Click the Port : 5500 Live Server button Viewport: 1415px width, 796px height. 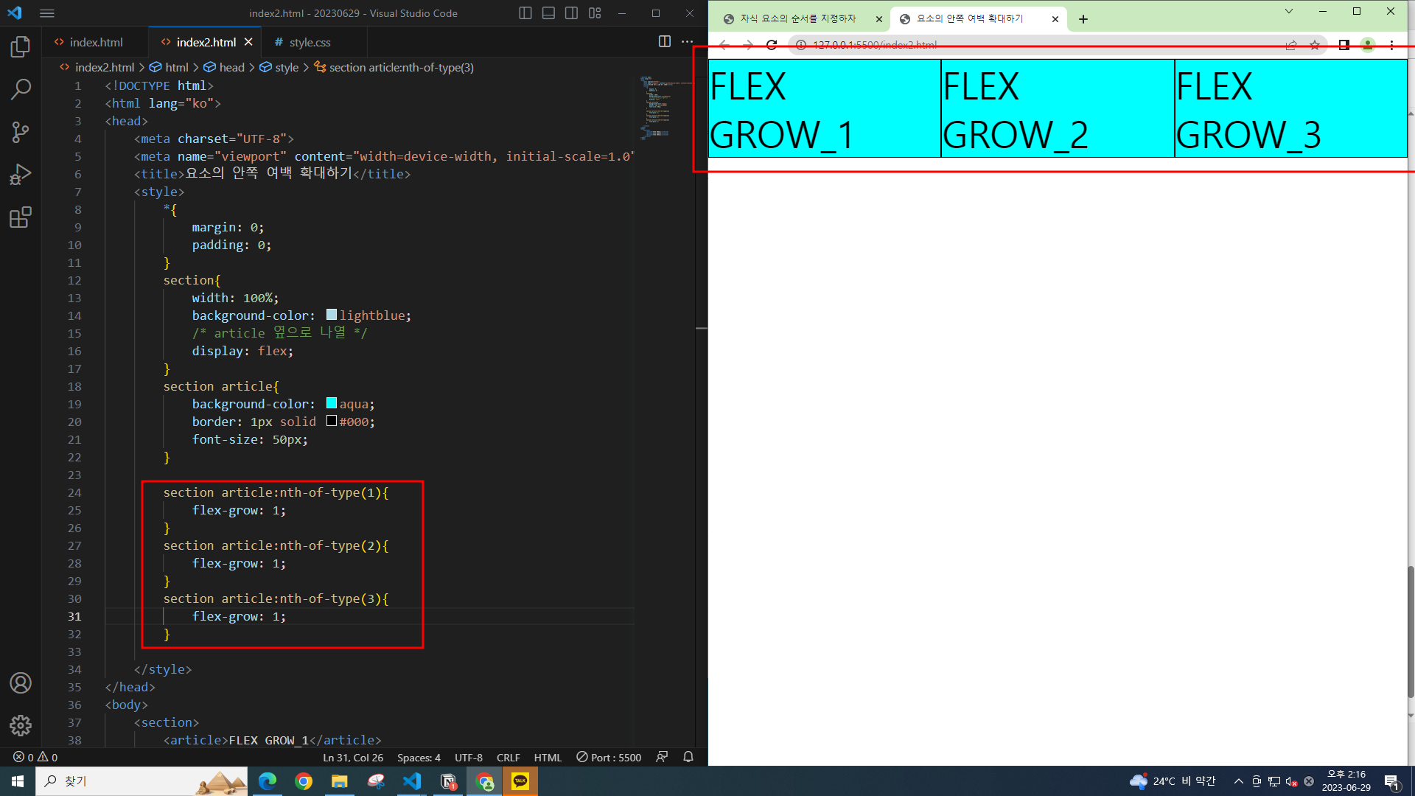pos(609,757)
